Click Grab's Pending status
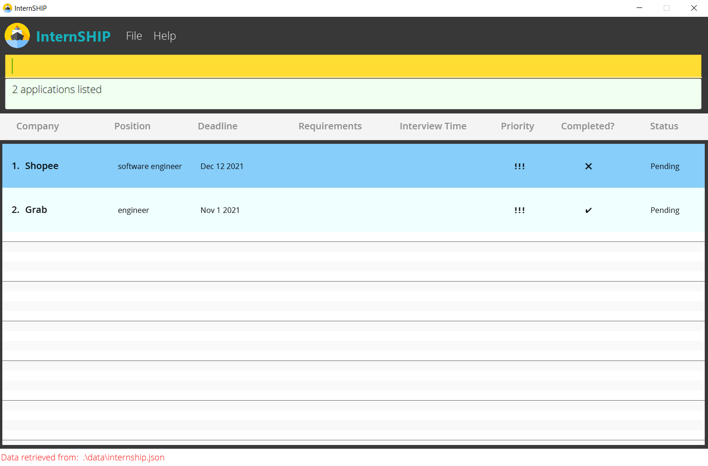 [665, 210]
